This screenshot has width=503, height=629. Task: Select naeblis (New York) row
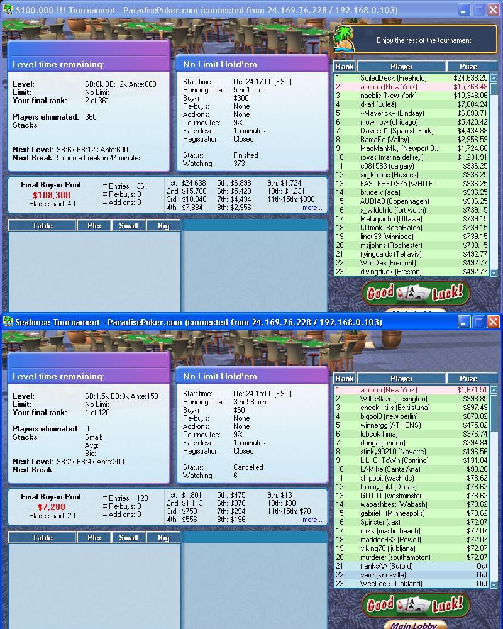(412, 96)
